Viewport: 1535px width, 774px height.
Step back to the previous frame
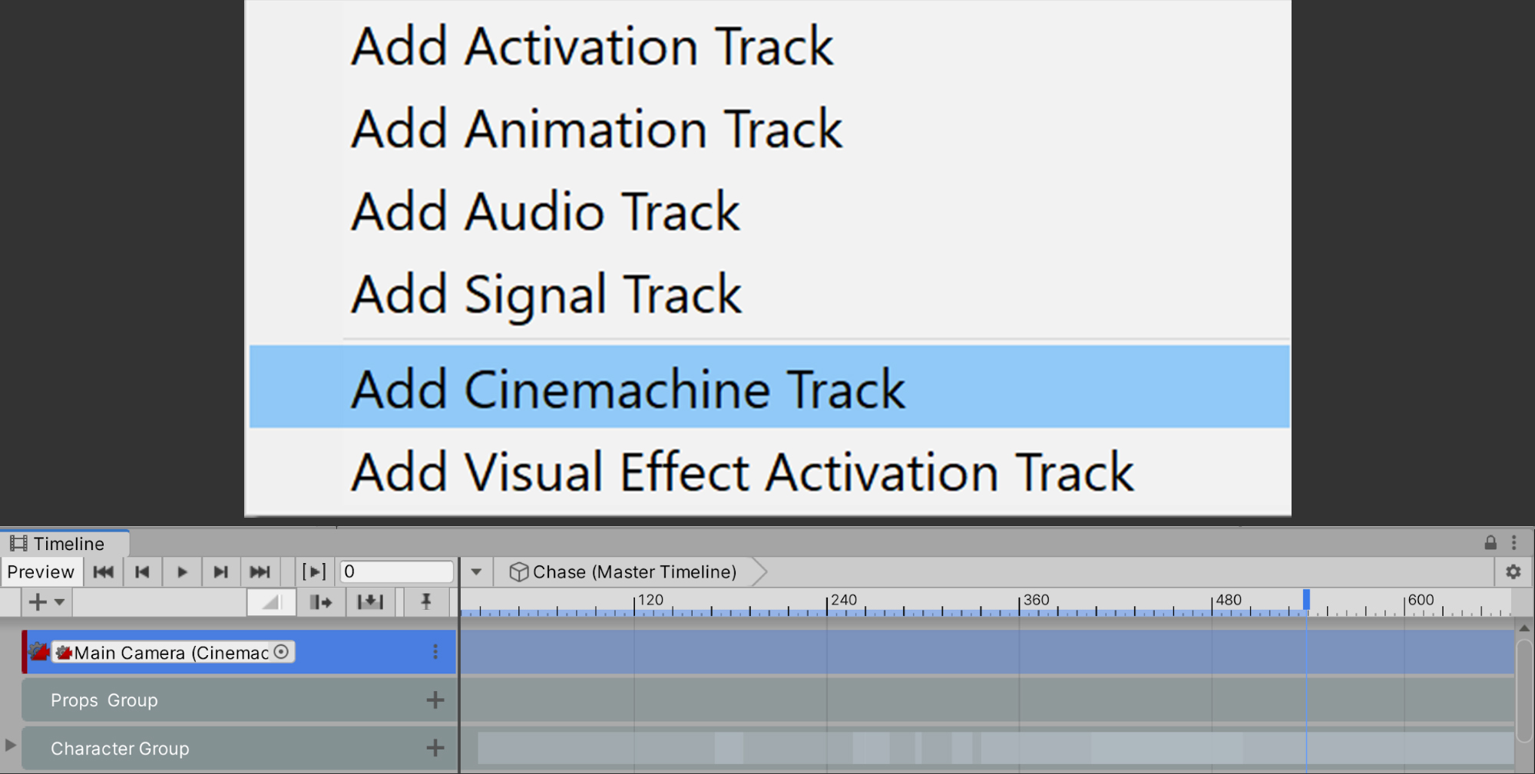(x=142, y=572)
